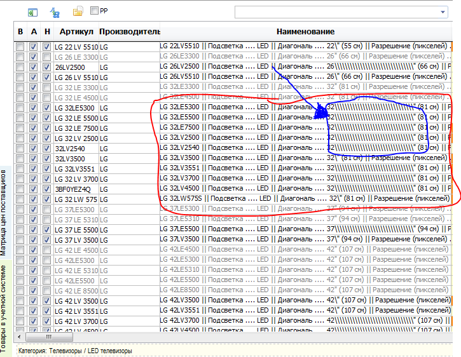Uncheck H checkbox for LG 37 LV 3500
The image size is (461, 357).
click(46, 239)
